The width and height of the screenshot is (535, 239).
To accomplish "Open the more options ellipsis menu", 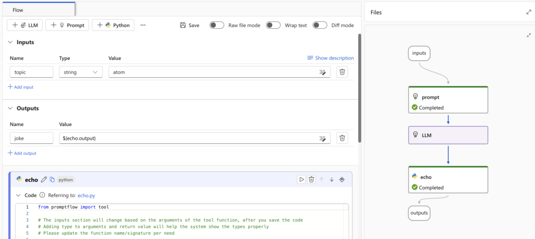I will tap(143, 25).
